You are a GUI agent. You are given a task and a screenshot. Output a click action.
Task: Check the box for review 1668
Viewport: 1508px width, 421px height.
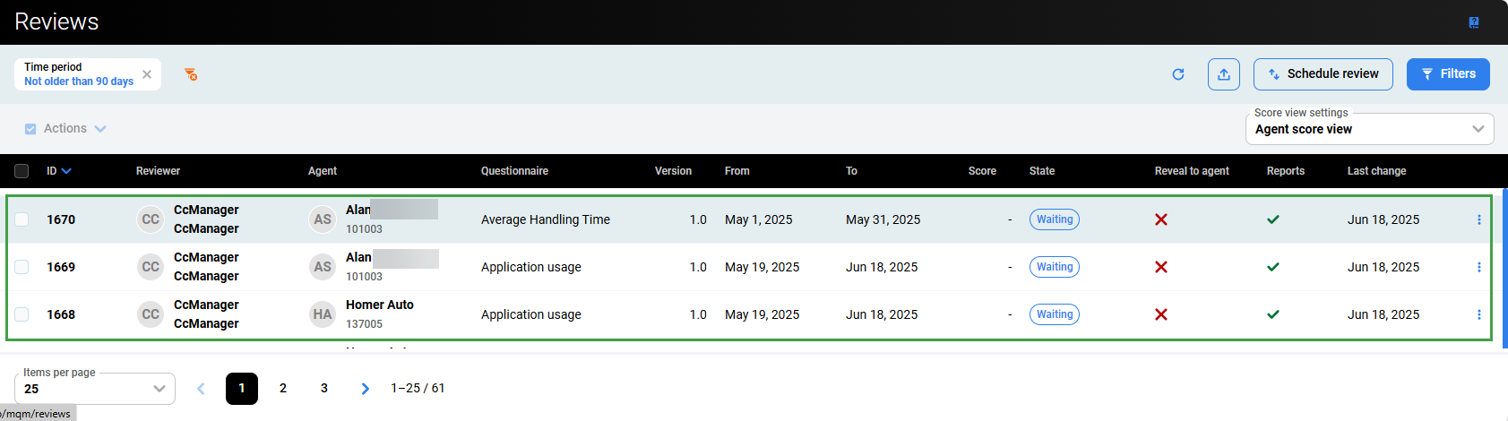(x=22, y=314)
